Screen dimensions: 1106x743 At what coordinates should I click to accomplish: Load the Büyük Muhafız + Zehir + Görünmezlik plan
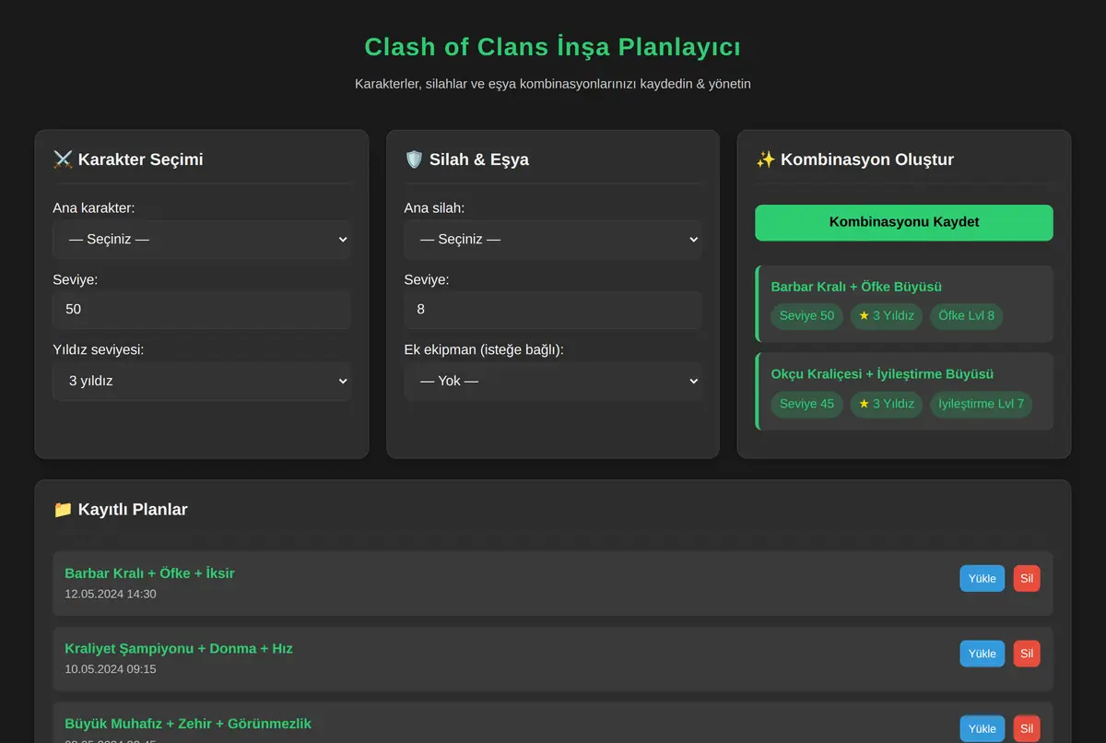coord(982,728)
